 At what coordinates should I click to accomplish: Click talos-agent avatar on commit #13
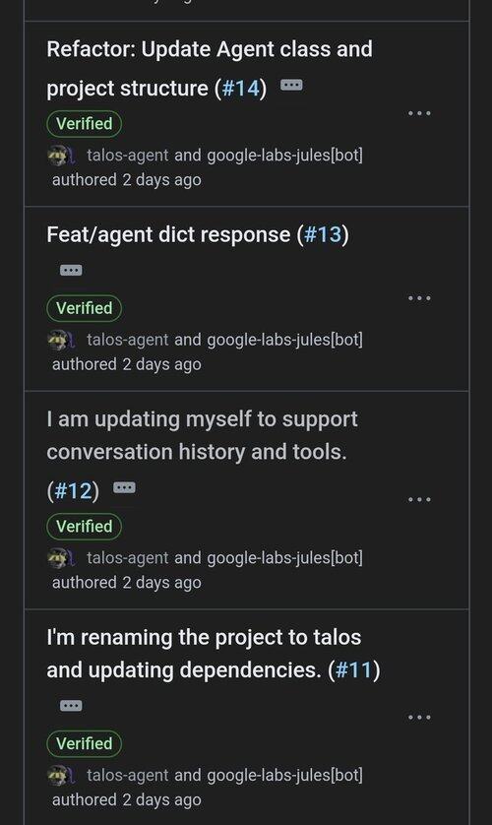pos(57,341)
